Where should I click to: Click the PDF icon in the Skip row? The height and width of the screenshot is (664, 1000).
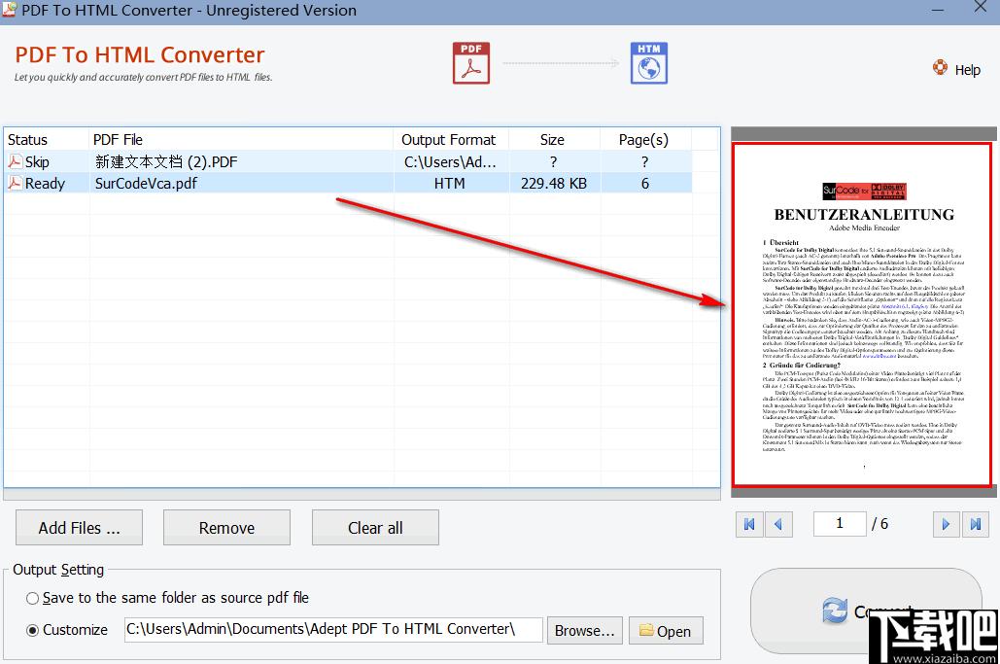[15, 161]
